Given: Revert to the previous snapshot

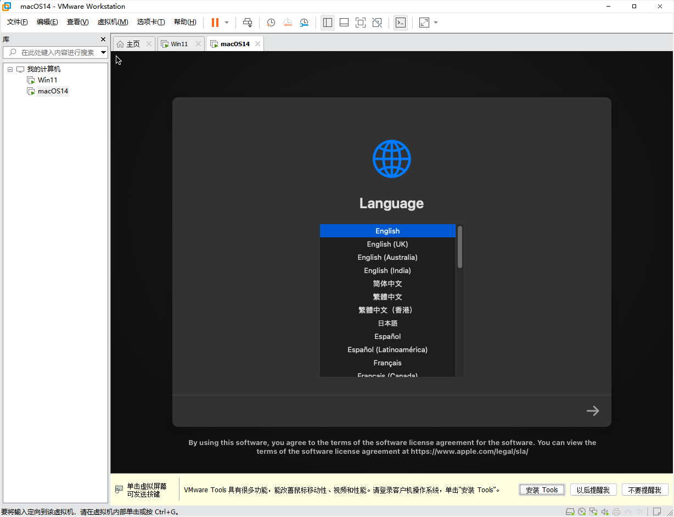Looking at the screenshot, I should (288, 23).
